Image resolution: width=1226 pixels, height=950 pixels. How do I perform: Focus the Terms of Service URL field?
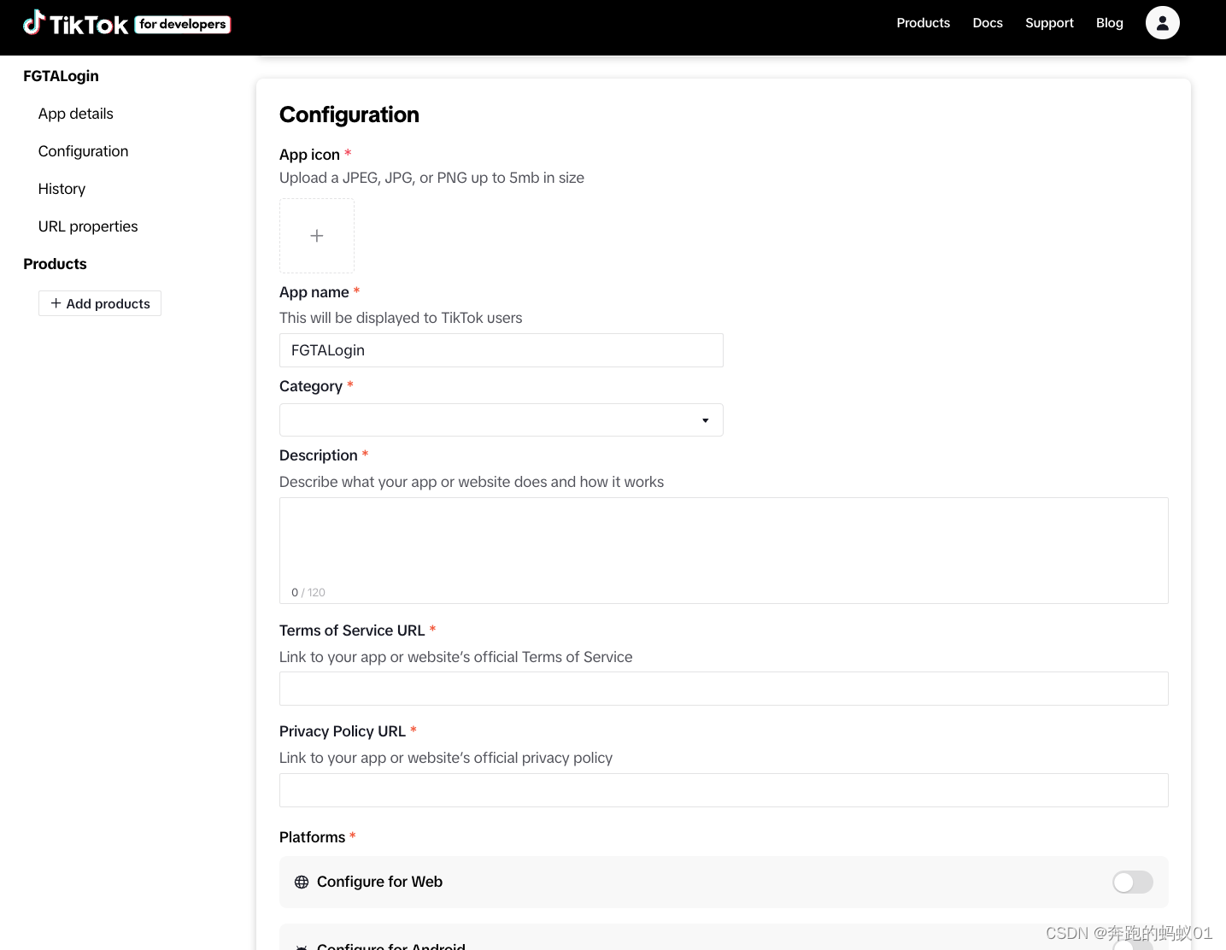pos(724,689)
